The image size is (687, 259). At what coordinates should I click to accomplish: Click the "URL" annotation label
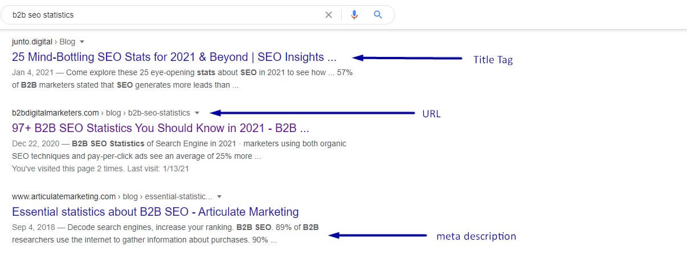(x=431, y=114)
